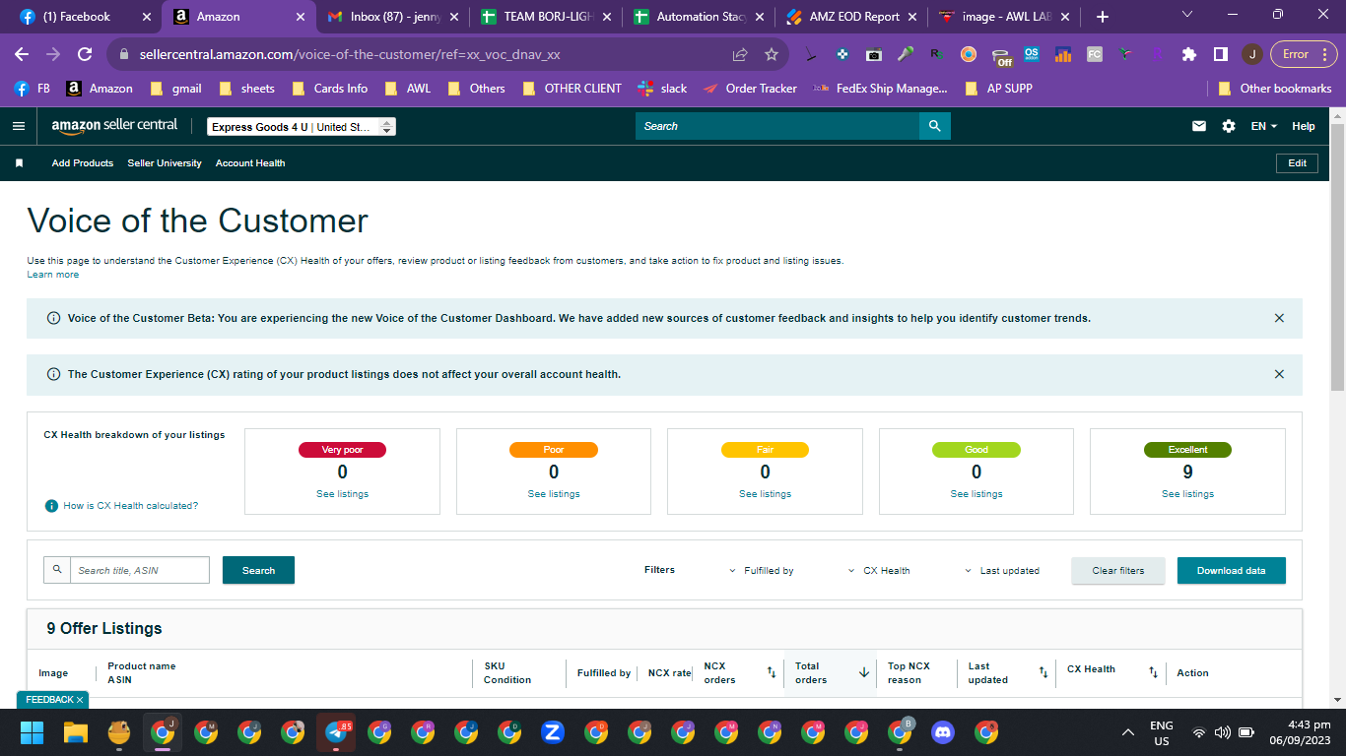This screenshot has height=756, width=1346.
Task: Click the bar chart extension icon
Action: coord(1063,55)
